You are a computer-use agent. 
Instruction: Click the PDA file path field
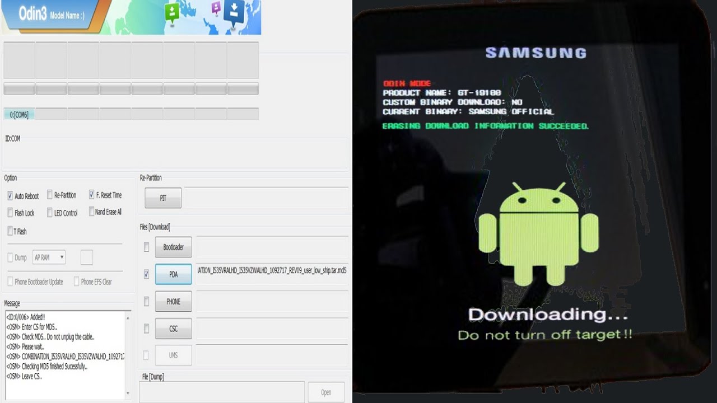point(272,274)
